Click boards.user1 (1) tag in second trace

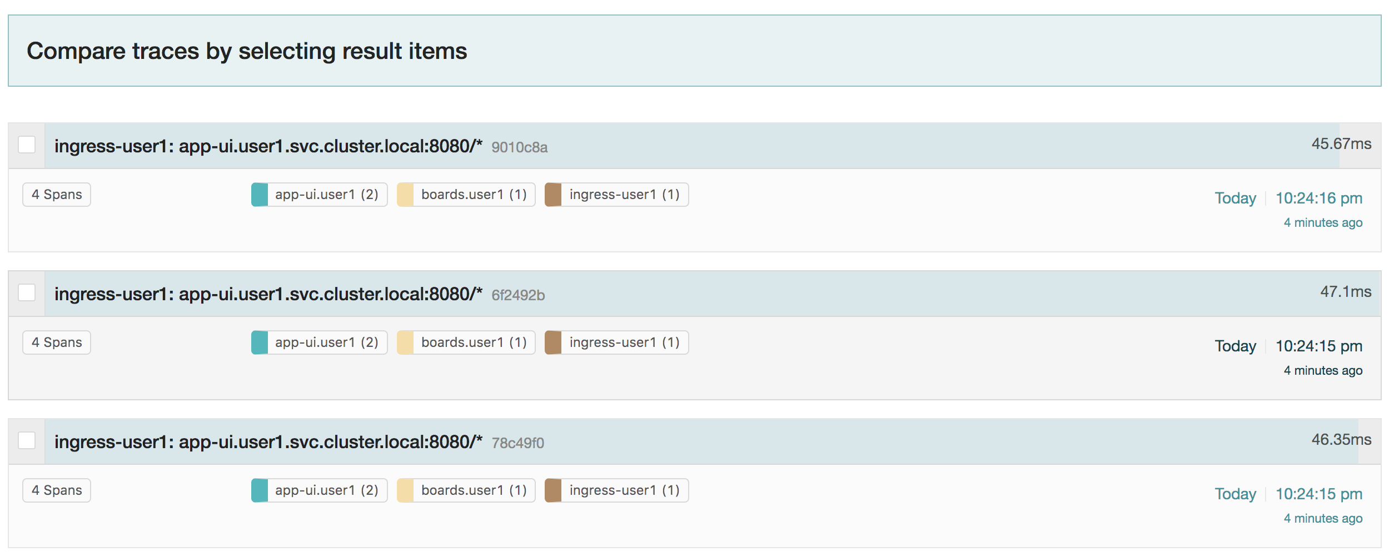pyautogui.click(x=466, y=342)
